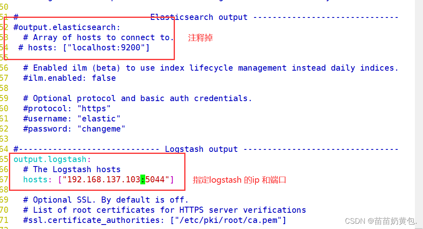Click the word 'indices.' ending line 56
Screen dimensions: 423x229
click(x=379, y=68)
